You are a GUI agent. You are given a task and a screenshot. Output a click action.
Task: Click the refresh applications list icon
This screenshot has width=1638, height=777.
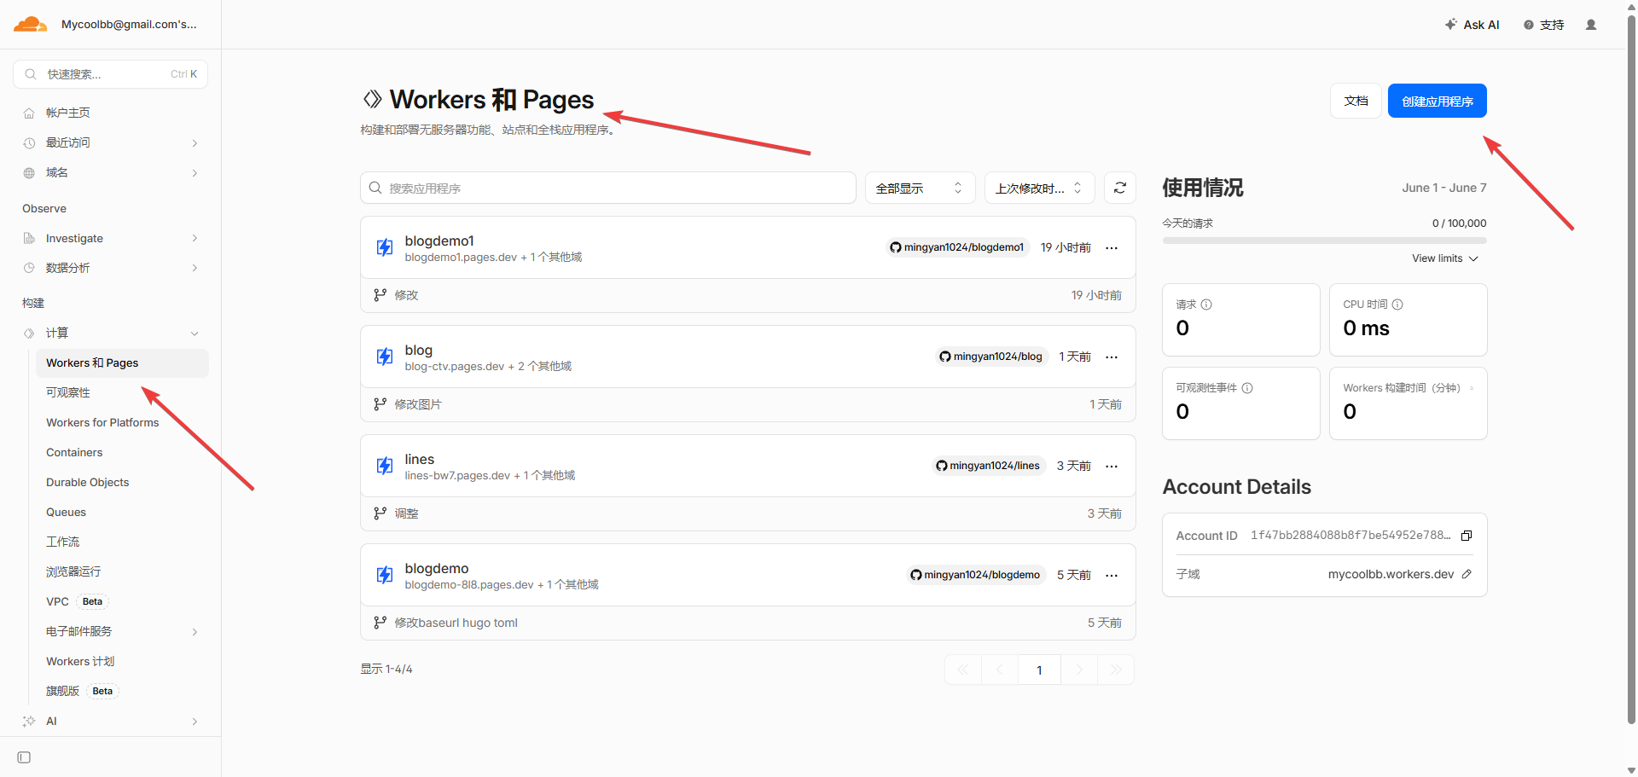pos(1120,188)
